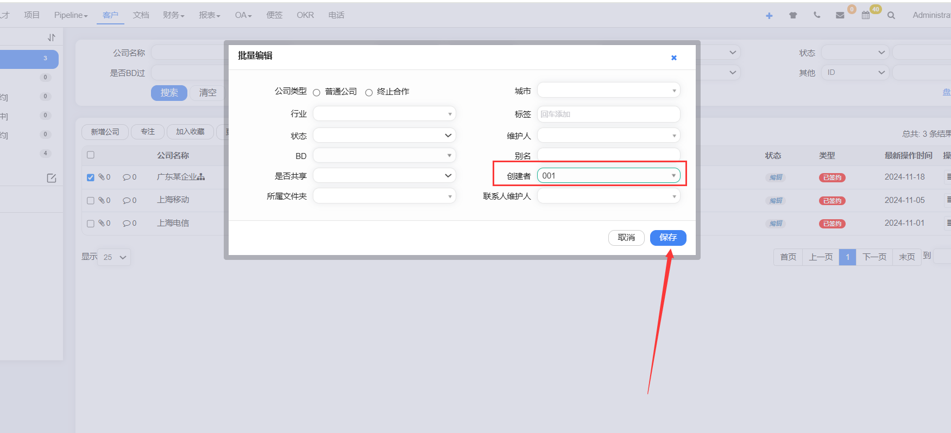
Task: Check the 上海电信 row checkbox
Action: [91, 224]
